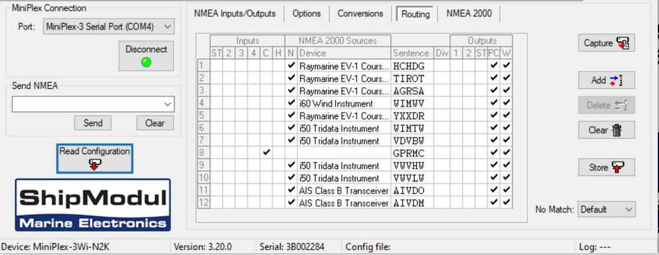Click the Read Configuration download icon

[x=95, y=164]
